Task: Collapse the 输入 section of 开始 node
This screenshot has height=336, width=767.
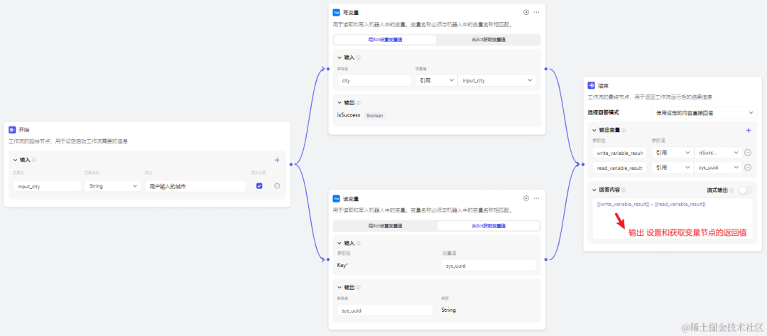Action: (x=16, y=160)
